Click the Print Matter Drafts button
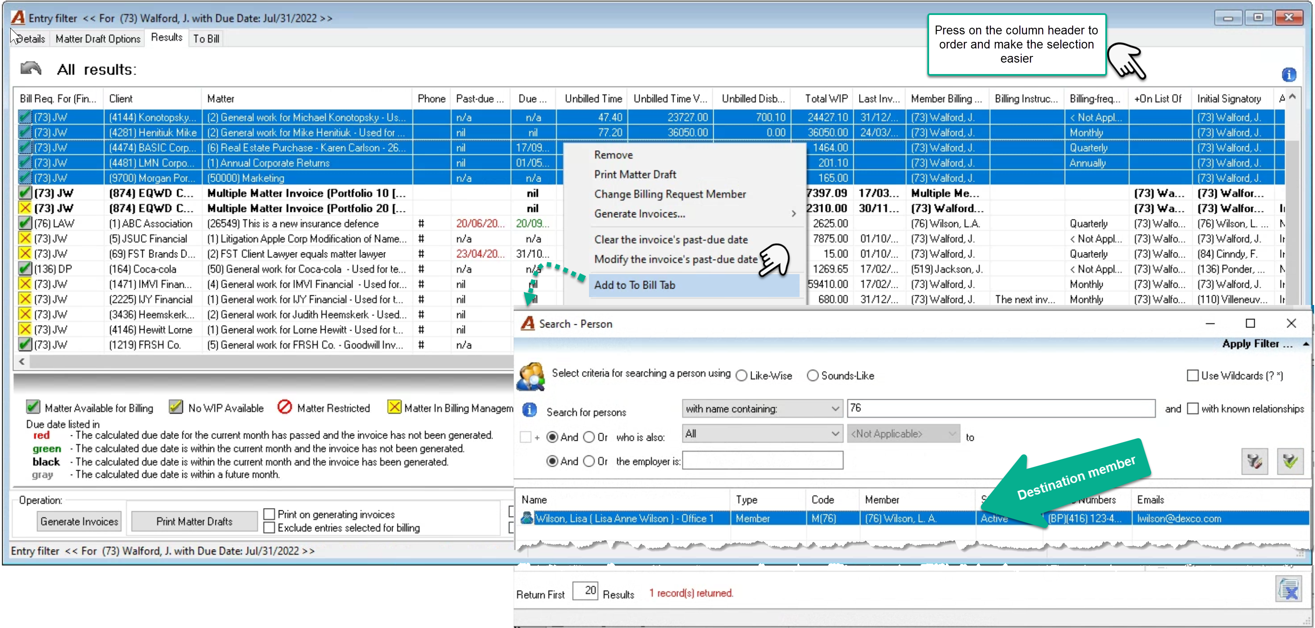This screenshot has height=628, width=1315. pyautogui.click(x=194, y=521)
